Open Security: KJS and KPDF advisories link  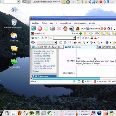45,67
